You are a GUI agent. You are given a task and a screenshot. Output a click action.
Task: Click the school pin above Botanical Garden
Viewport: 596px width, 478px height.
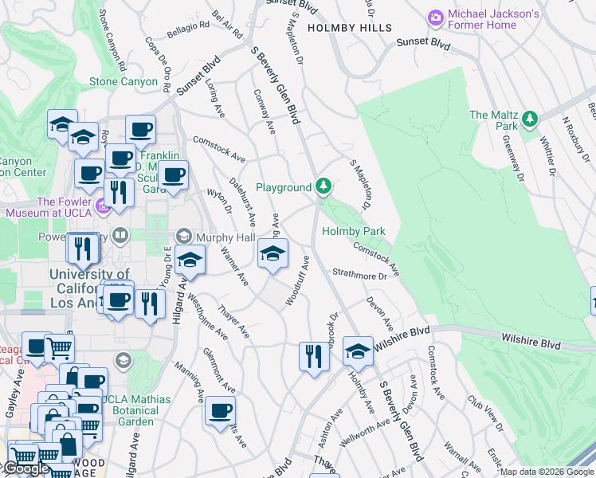coord(124,360)
